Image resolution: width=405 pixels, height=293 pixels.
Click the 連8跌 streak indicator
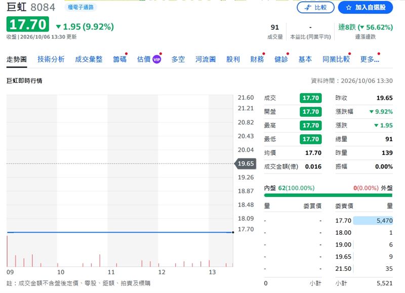pyautogui.click(x=365, y=27)
